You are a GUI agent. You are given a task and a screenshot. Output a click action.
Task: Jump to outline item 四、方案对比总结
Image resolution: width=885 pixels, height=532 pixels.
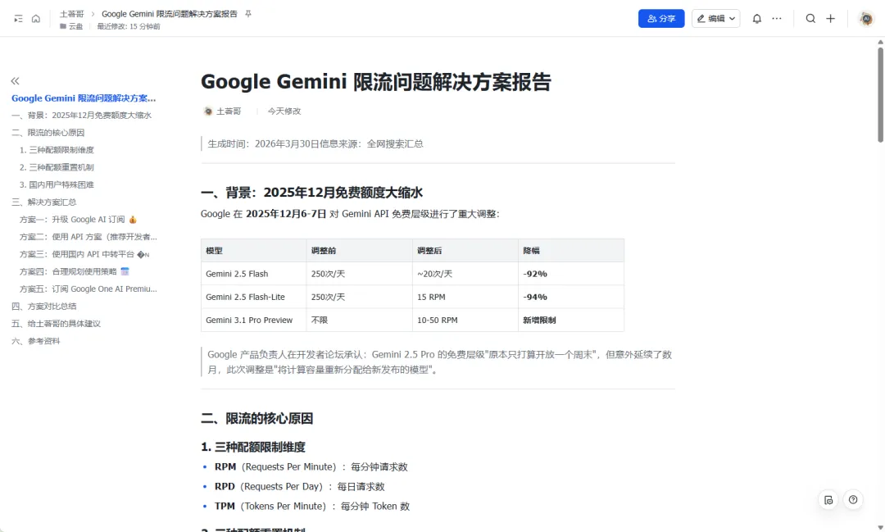tap(44, 306)
